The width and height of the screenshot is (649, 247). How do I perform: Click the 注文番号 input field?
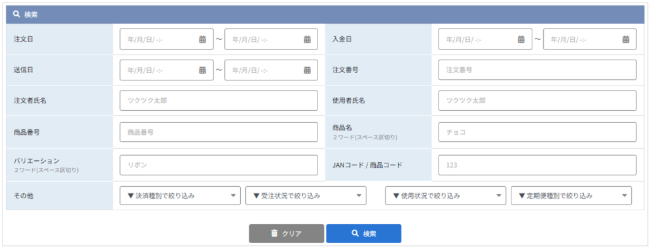tap(537, 70)
